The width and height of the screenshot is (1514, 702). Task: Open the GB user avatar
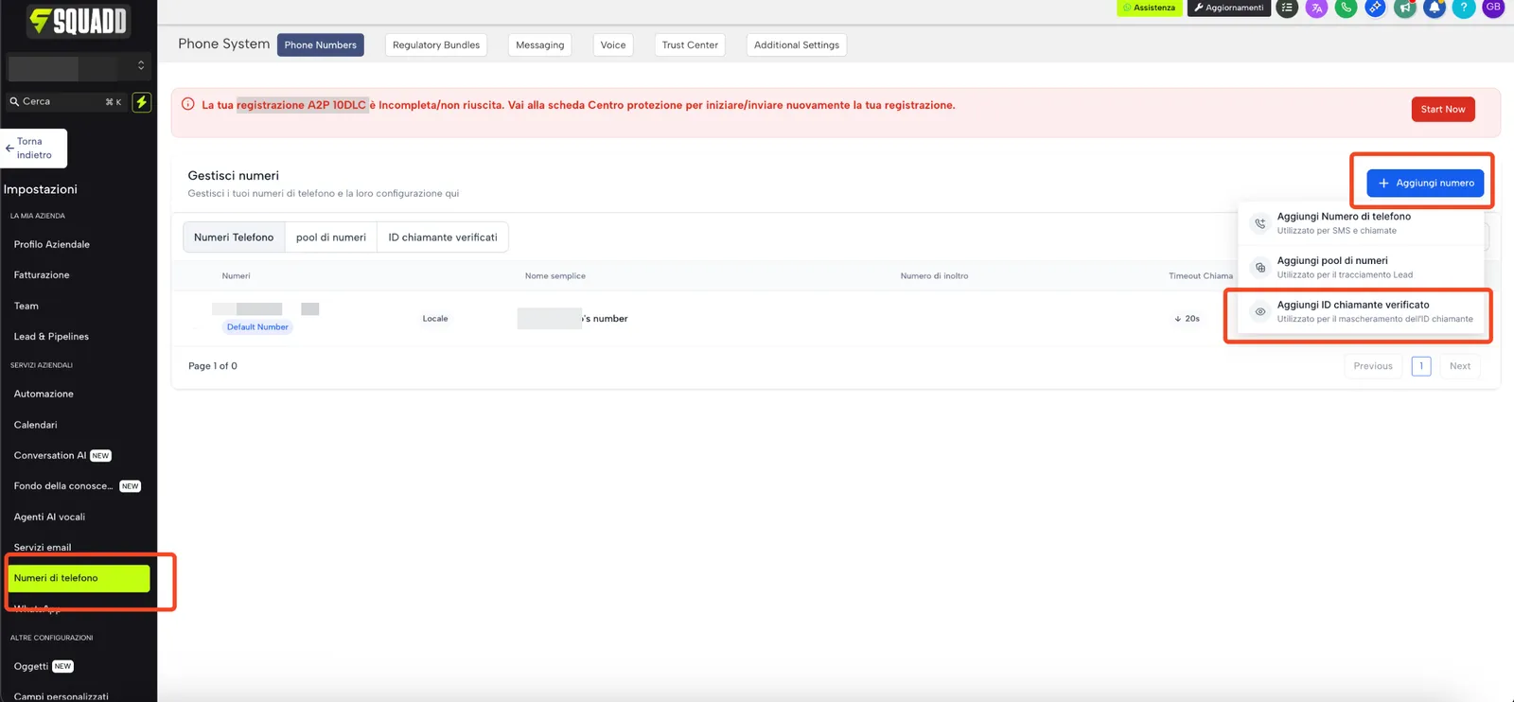pyautogui.click(x=1493, y=8)
